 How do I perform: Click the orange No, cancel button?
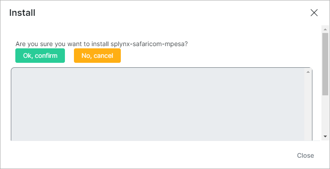pos(97,56)
